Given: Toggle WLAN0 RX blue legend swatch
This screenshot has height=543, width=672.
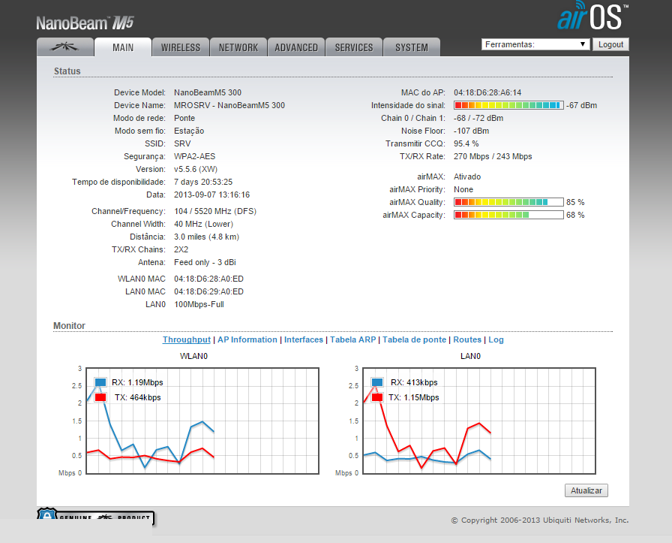Looking at the screenshot, I should (x=100, y=382).
